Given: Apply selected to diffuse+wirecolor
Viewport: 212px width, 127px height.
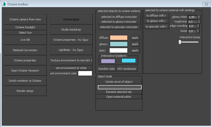Looking at the screenshot, I should (119, 17).
